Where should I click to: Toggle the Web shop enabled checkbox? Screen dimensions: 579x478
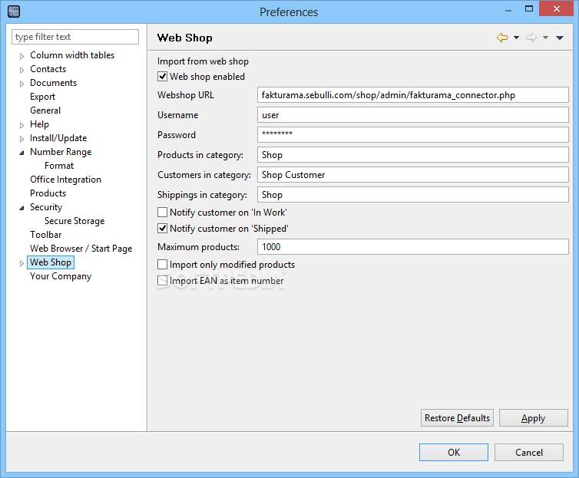(163, 77)
